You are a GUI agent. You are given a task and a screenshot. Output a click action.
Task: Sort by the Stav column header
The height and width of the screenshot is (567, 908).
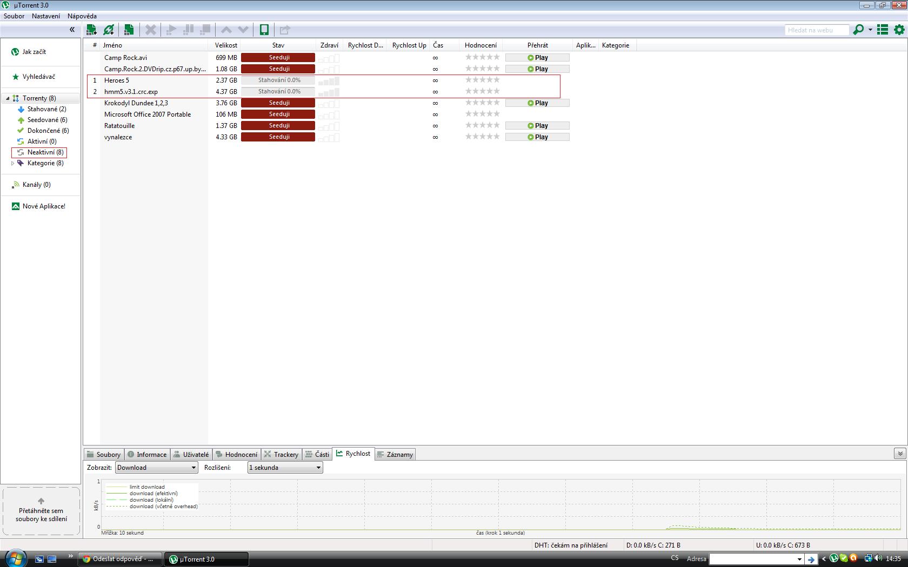pos(278,45)
